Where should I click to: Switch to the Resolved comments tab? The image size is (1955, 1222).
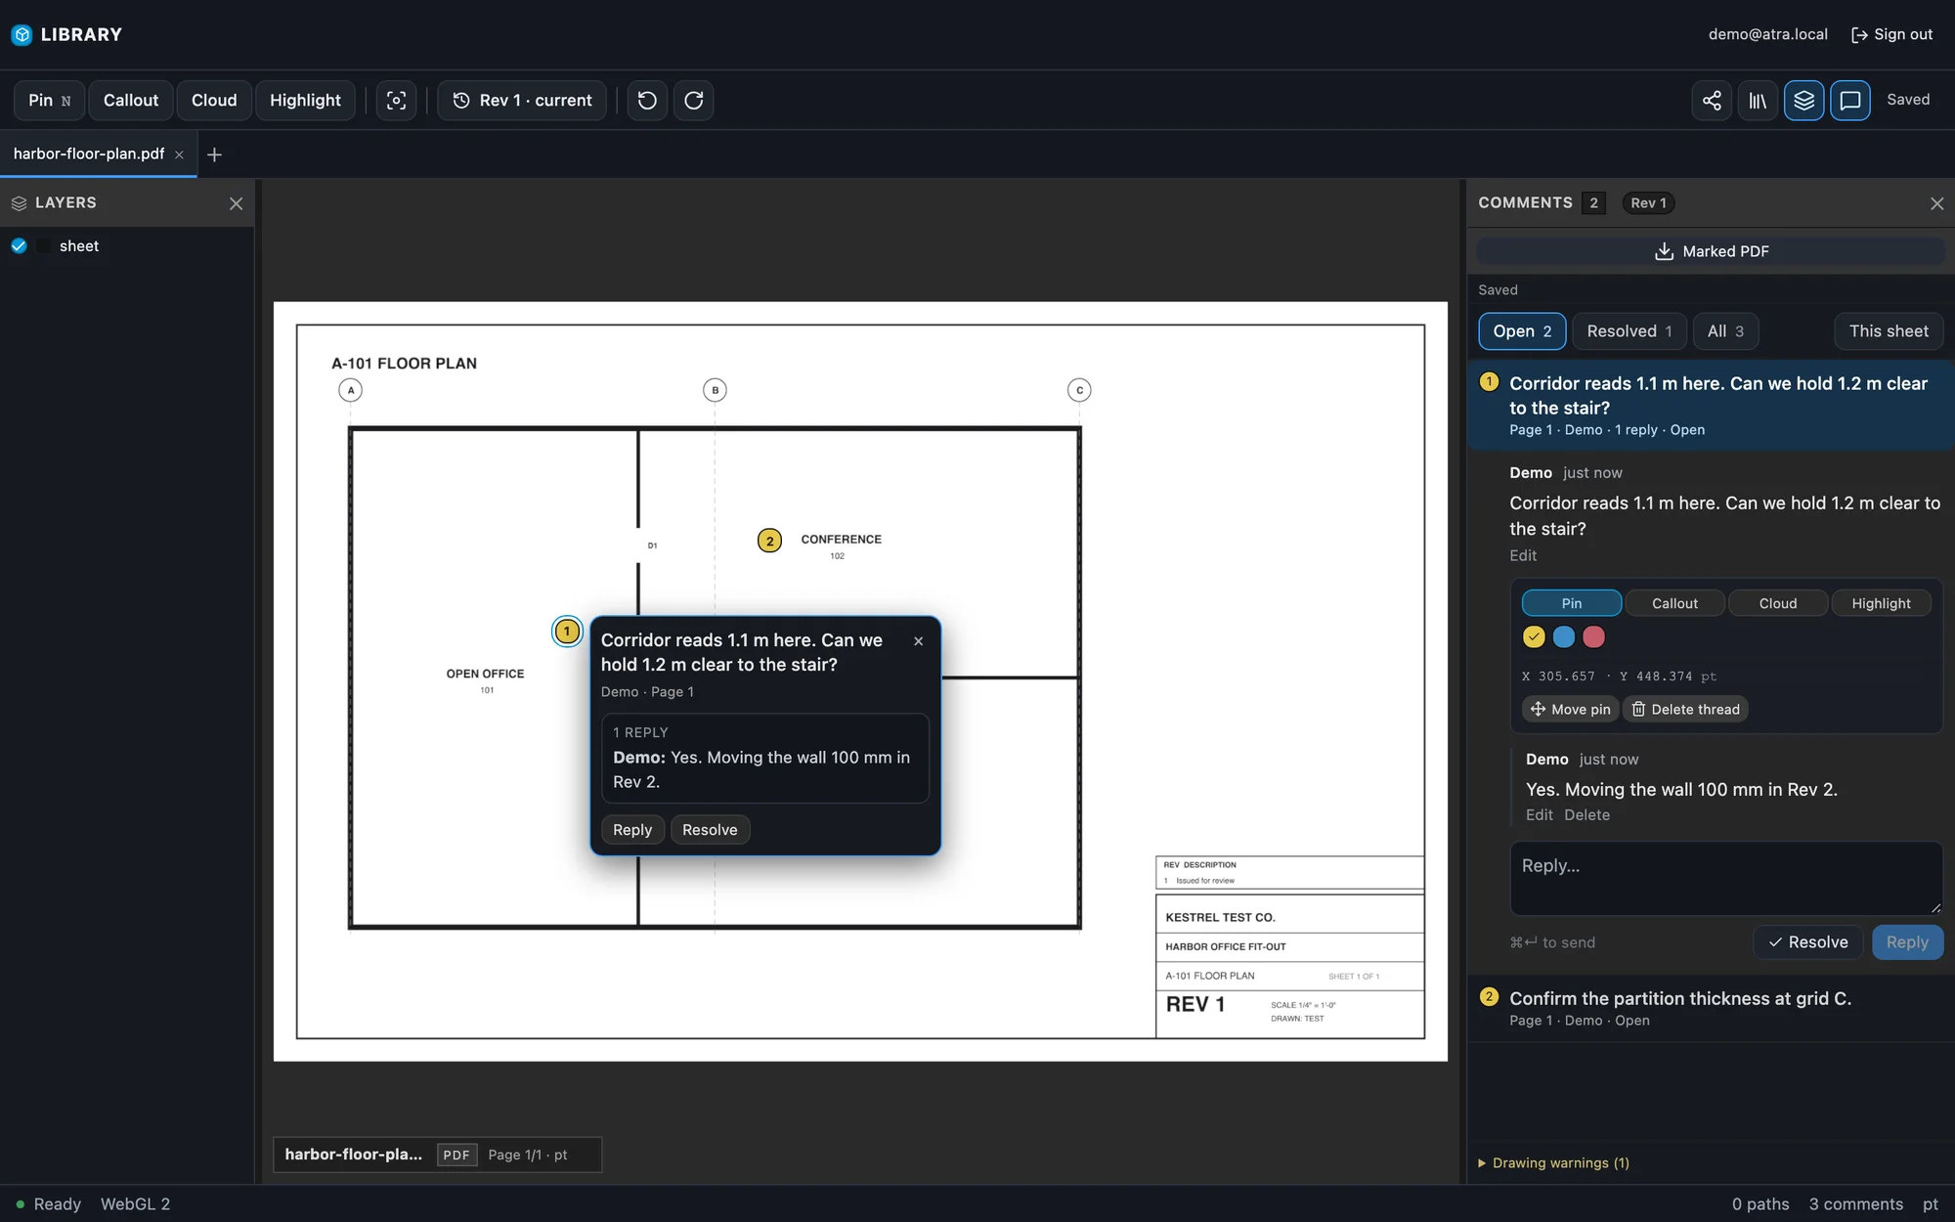[x=1629, y=331]
